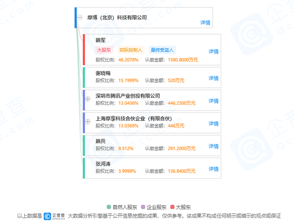The image size is (294, 223).
Task: Click the 大股东 tag under 熊军
Action: [104, 50]
